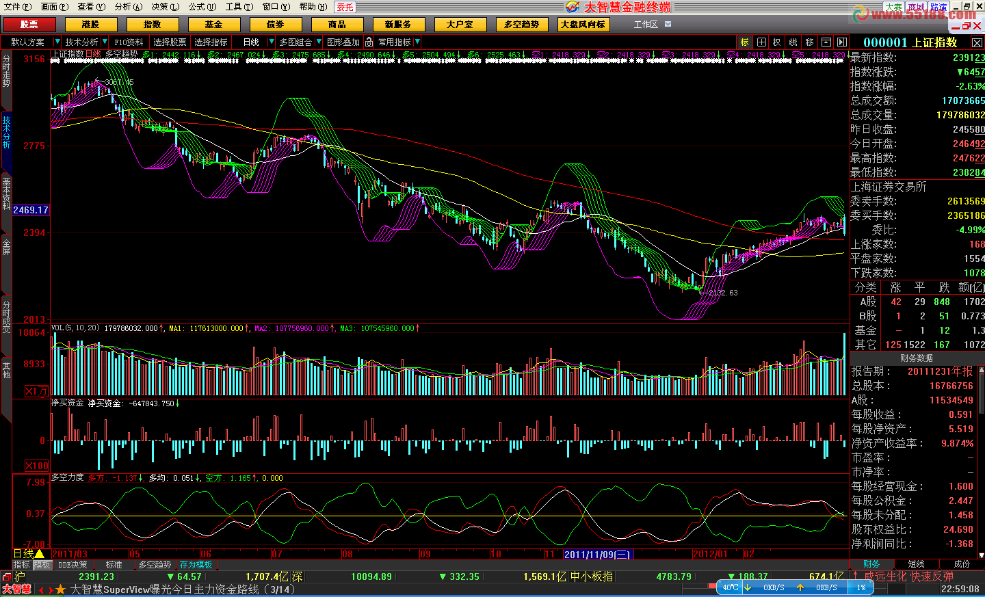Image resolution: width=985 pixels, height=597 pixels.
Task: Open the 大户室 button
Action: coord(460,25)
